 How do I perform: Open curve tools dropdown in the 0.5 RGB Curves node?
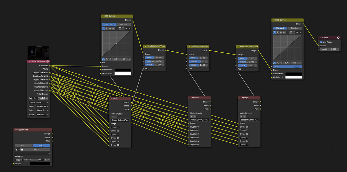[x=129, y=28]
